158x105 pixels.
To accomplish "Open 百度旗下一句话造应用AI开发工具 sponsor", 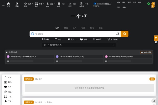I will 30,57.
